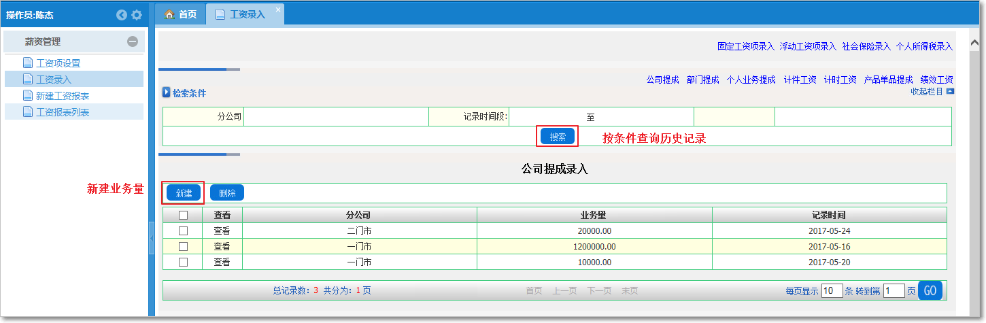The width and height of the screenshot is (986, 323).
Task: Open the 固定工资项录入 link
Action: click(745, 46)
